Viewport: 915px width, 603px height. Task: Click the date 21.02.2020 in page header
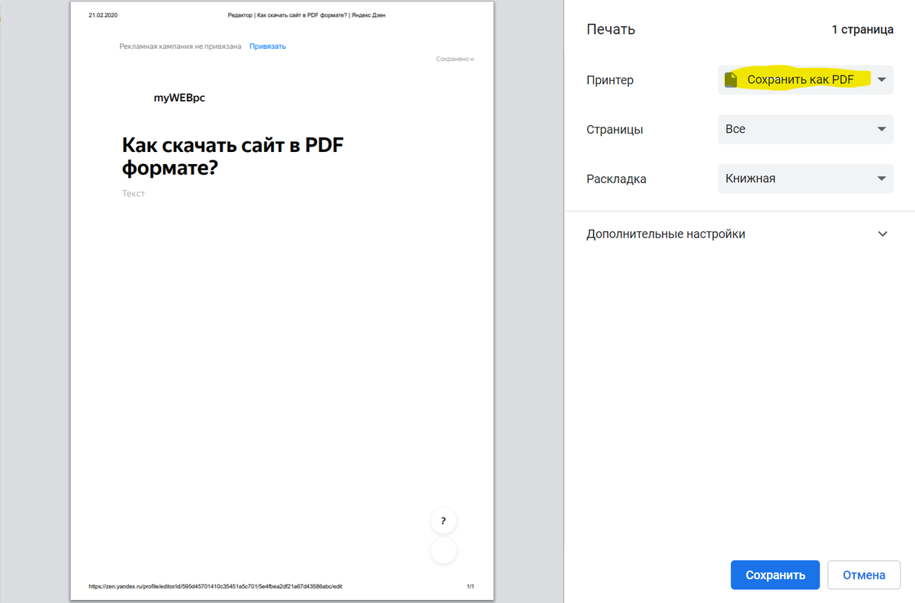(103, 15)
